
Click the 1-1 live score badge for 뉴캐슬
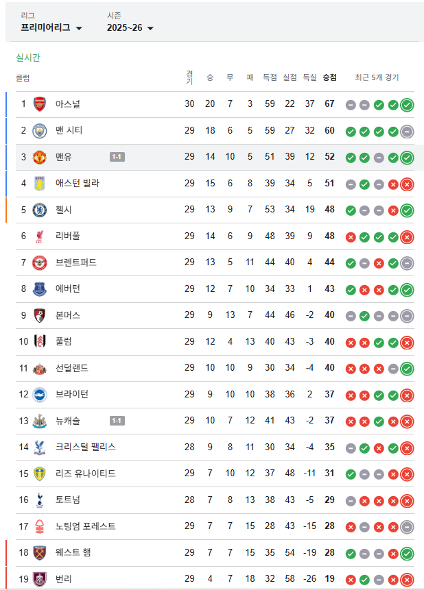[x=117, y=421]
